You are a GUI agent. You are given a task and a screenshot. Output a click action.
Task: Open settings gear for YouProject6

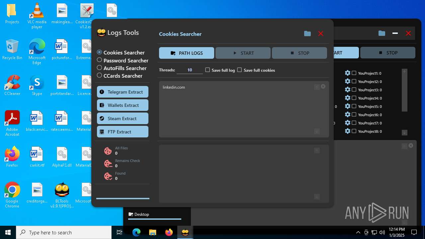pos(348,115)
